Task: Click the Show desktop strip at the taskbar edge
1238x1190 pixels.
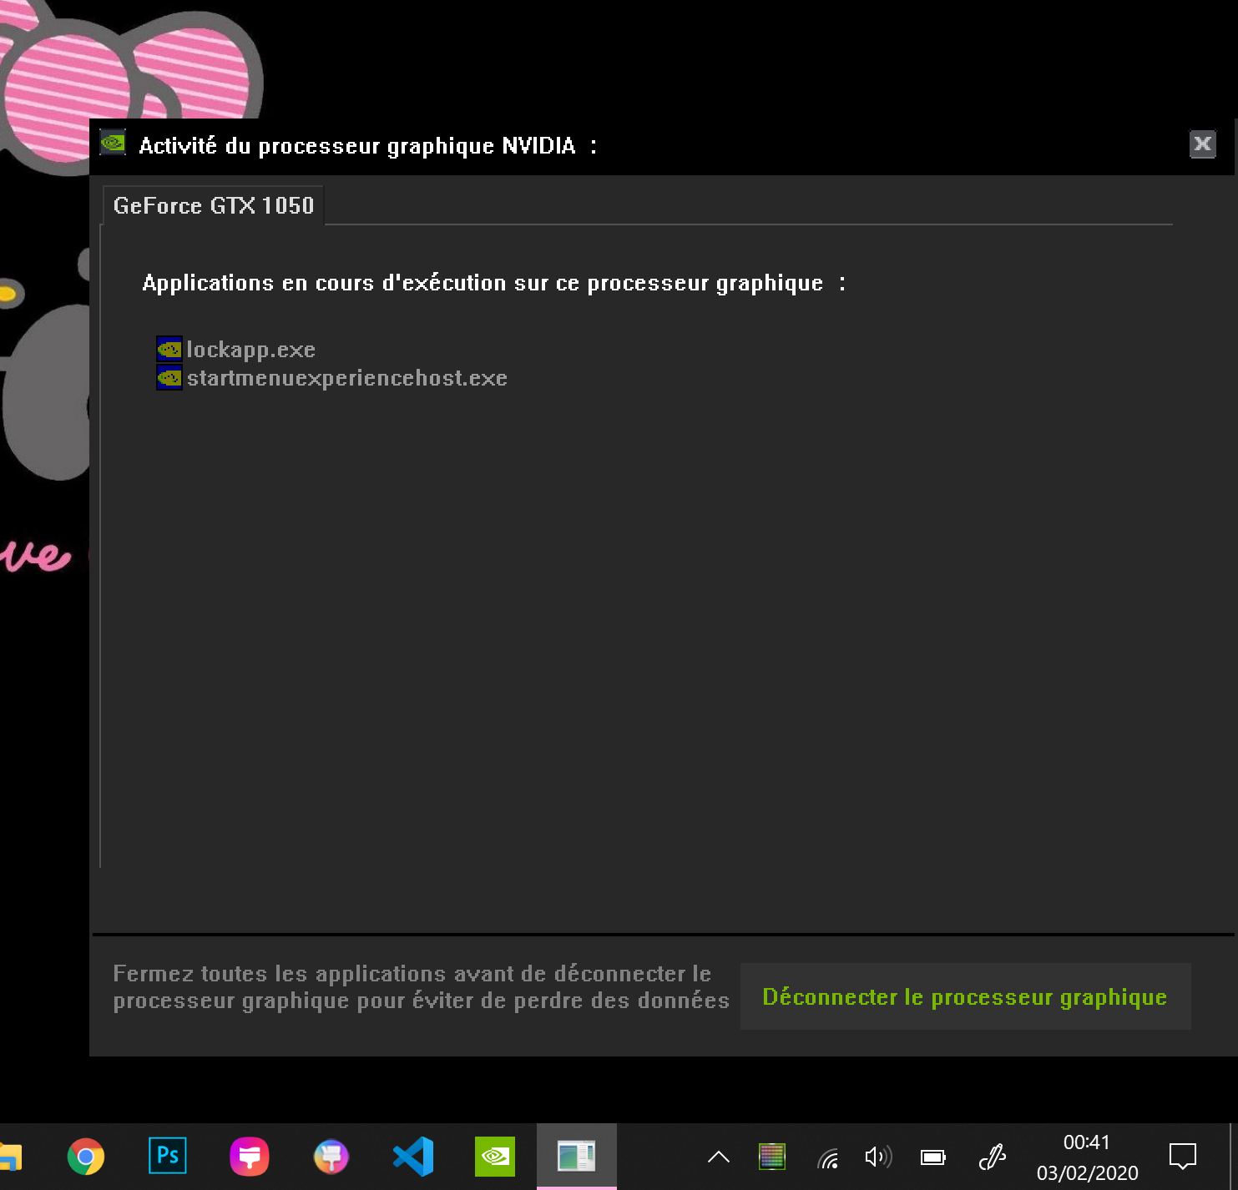Action: (1233, 1157)
